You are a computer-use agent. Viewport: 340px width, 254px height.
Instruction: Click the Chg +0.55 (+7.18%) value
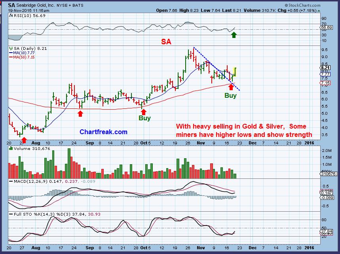[x=297, y=10]
